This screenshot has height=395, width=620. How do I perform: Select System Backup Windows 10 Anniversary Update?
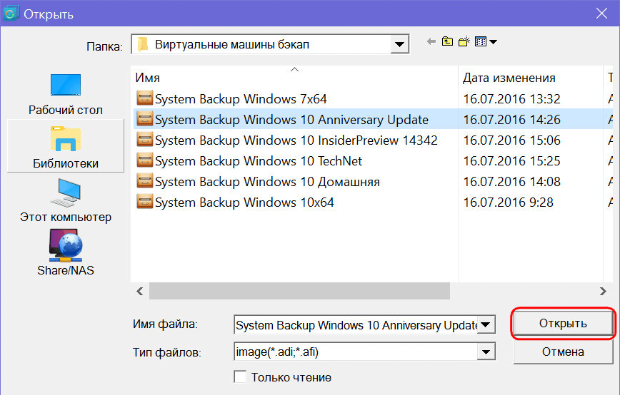[291, 119]
